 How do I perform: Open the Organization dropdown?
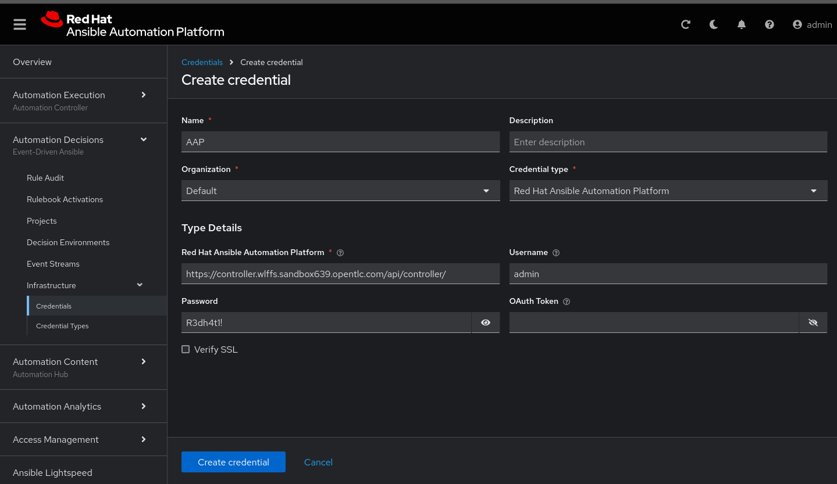(340, 191)
